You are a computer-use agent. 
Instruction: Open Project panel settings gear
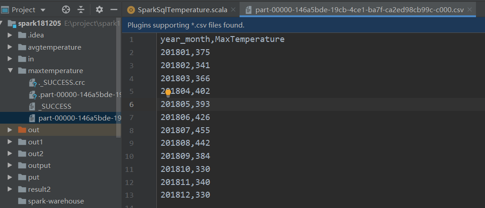coord(99,9)
